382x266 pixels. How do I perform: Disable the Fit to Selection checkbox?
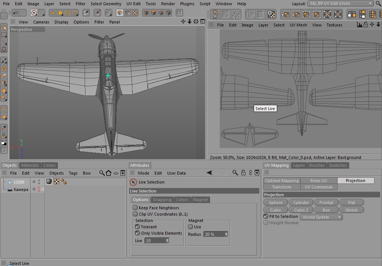266,216
